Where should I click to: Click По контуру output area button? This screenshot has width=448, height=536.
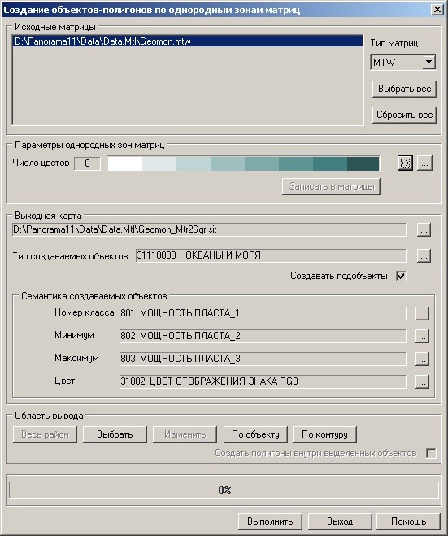(x=324, y=434)
